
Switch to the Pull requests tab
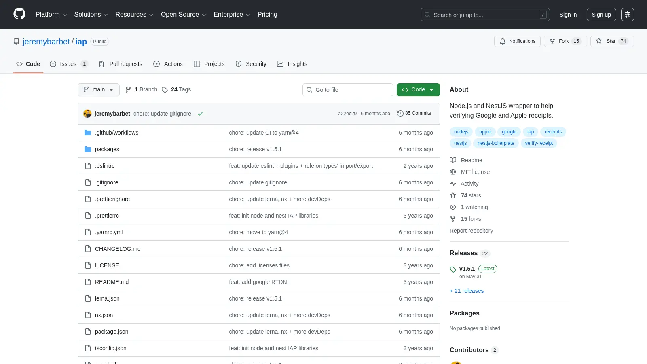point(121,64)
